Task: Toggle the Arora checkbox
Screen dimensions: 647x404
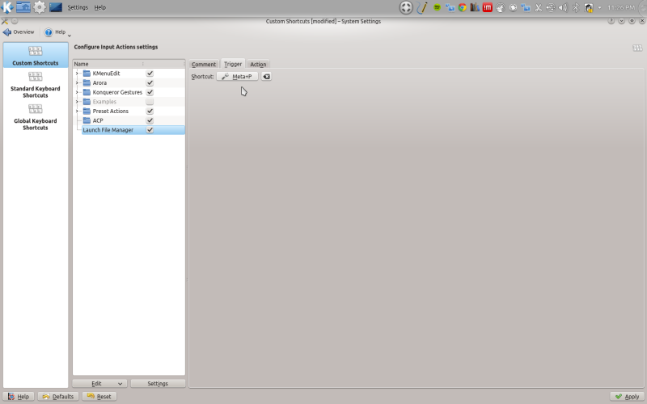Action: (150, 83)
